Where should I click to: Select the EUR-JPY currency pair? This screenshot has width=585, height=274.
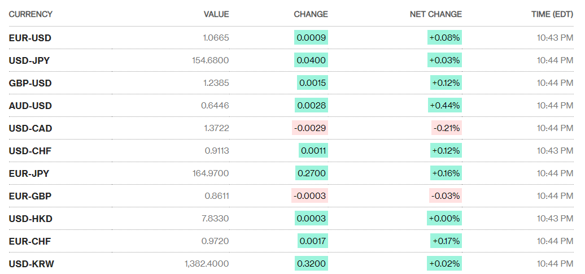point(29,173)
